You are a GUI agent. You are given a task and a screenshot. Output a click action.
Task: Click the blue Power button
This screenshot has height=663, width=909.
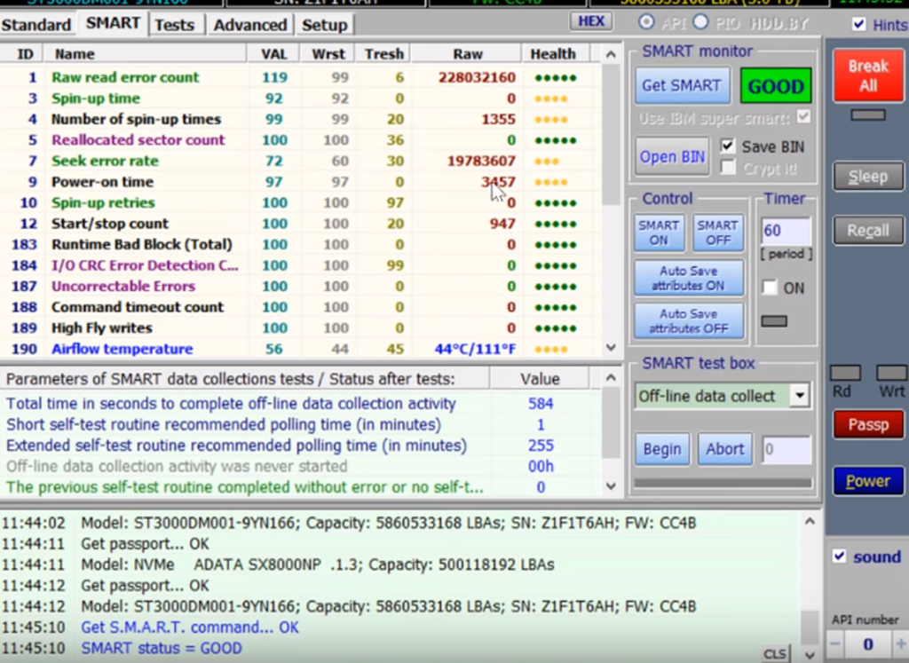tap(868, 481)
